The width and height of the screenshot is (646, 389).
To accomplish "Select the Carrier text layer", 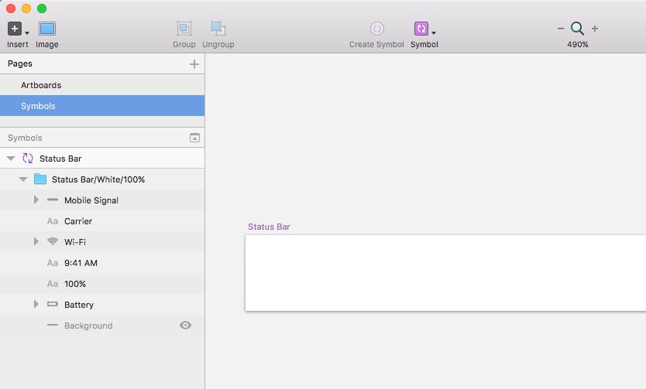I will (102, 221).
